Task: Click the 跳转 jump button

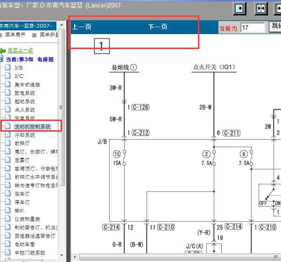Action: [x=275, y=27]
